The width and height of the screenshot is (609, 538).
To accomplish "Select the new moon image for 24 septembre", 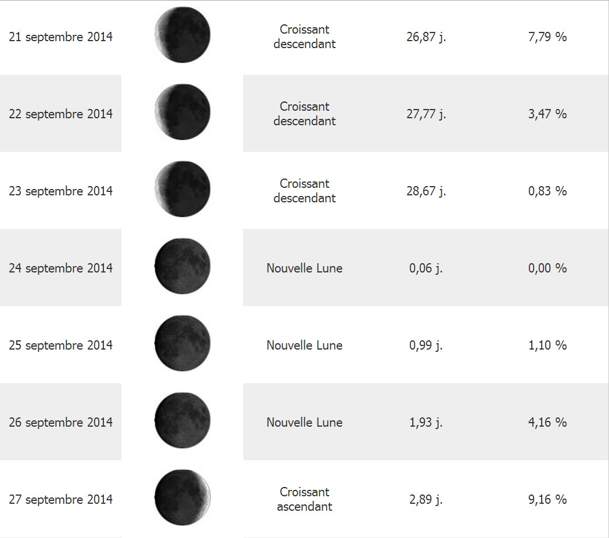I will (x=182, y=266).
